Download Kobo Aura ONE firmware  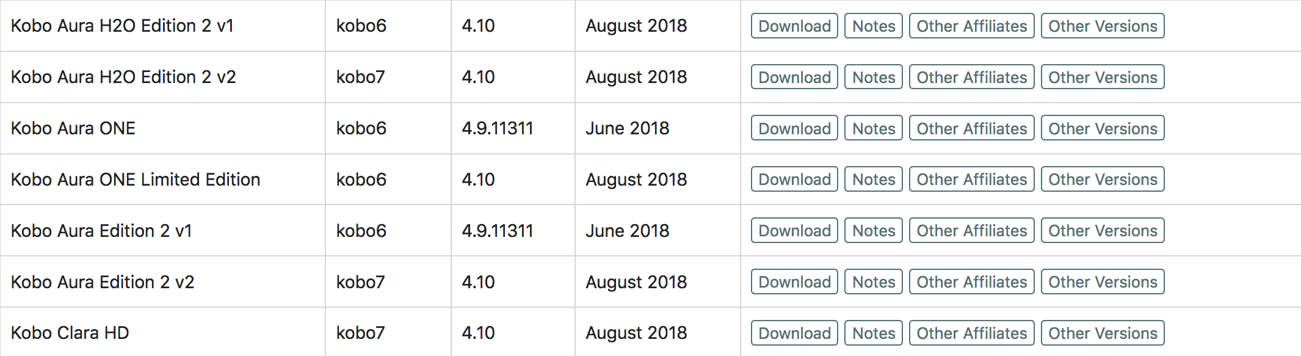click(x=794, y=128)
